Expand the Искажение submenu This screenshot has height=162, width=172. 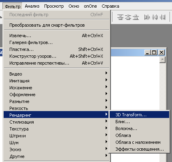[57, 88]
